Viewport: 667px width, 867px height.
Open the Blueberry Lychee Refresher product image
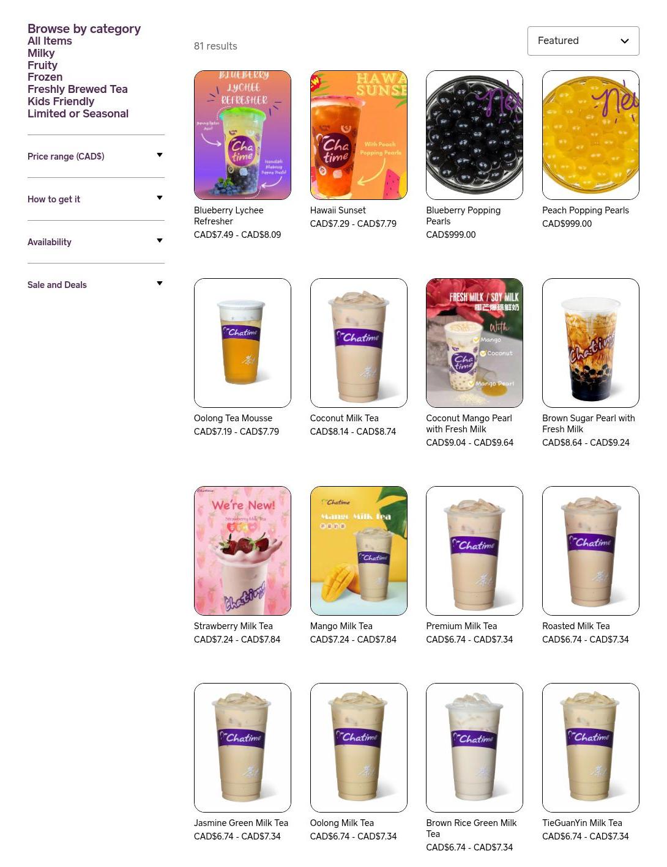click(x=242, y=135)
